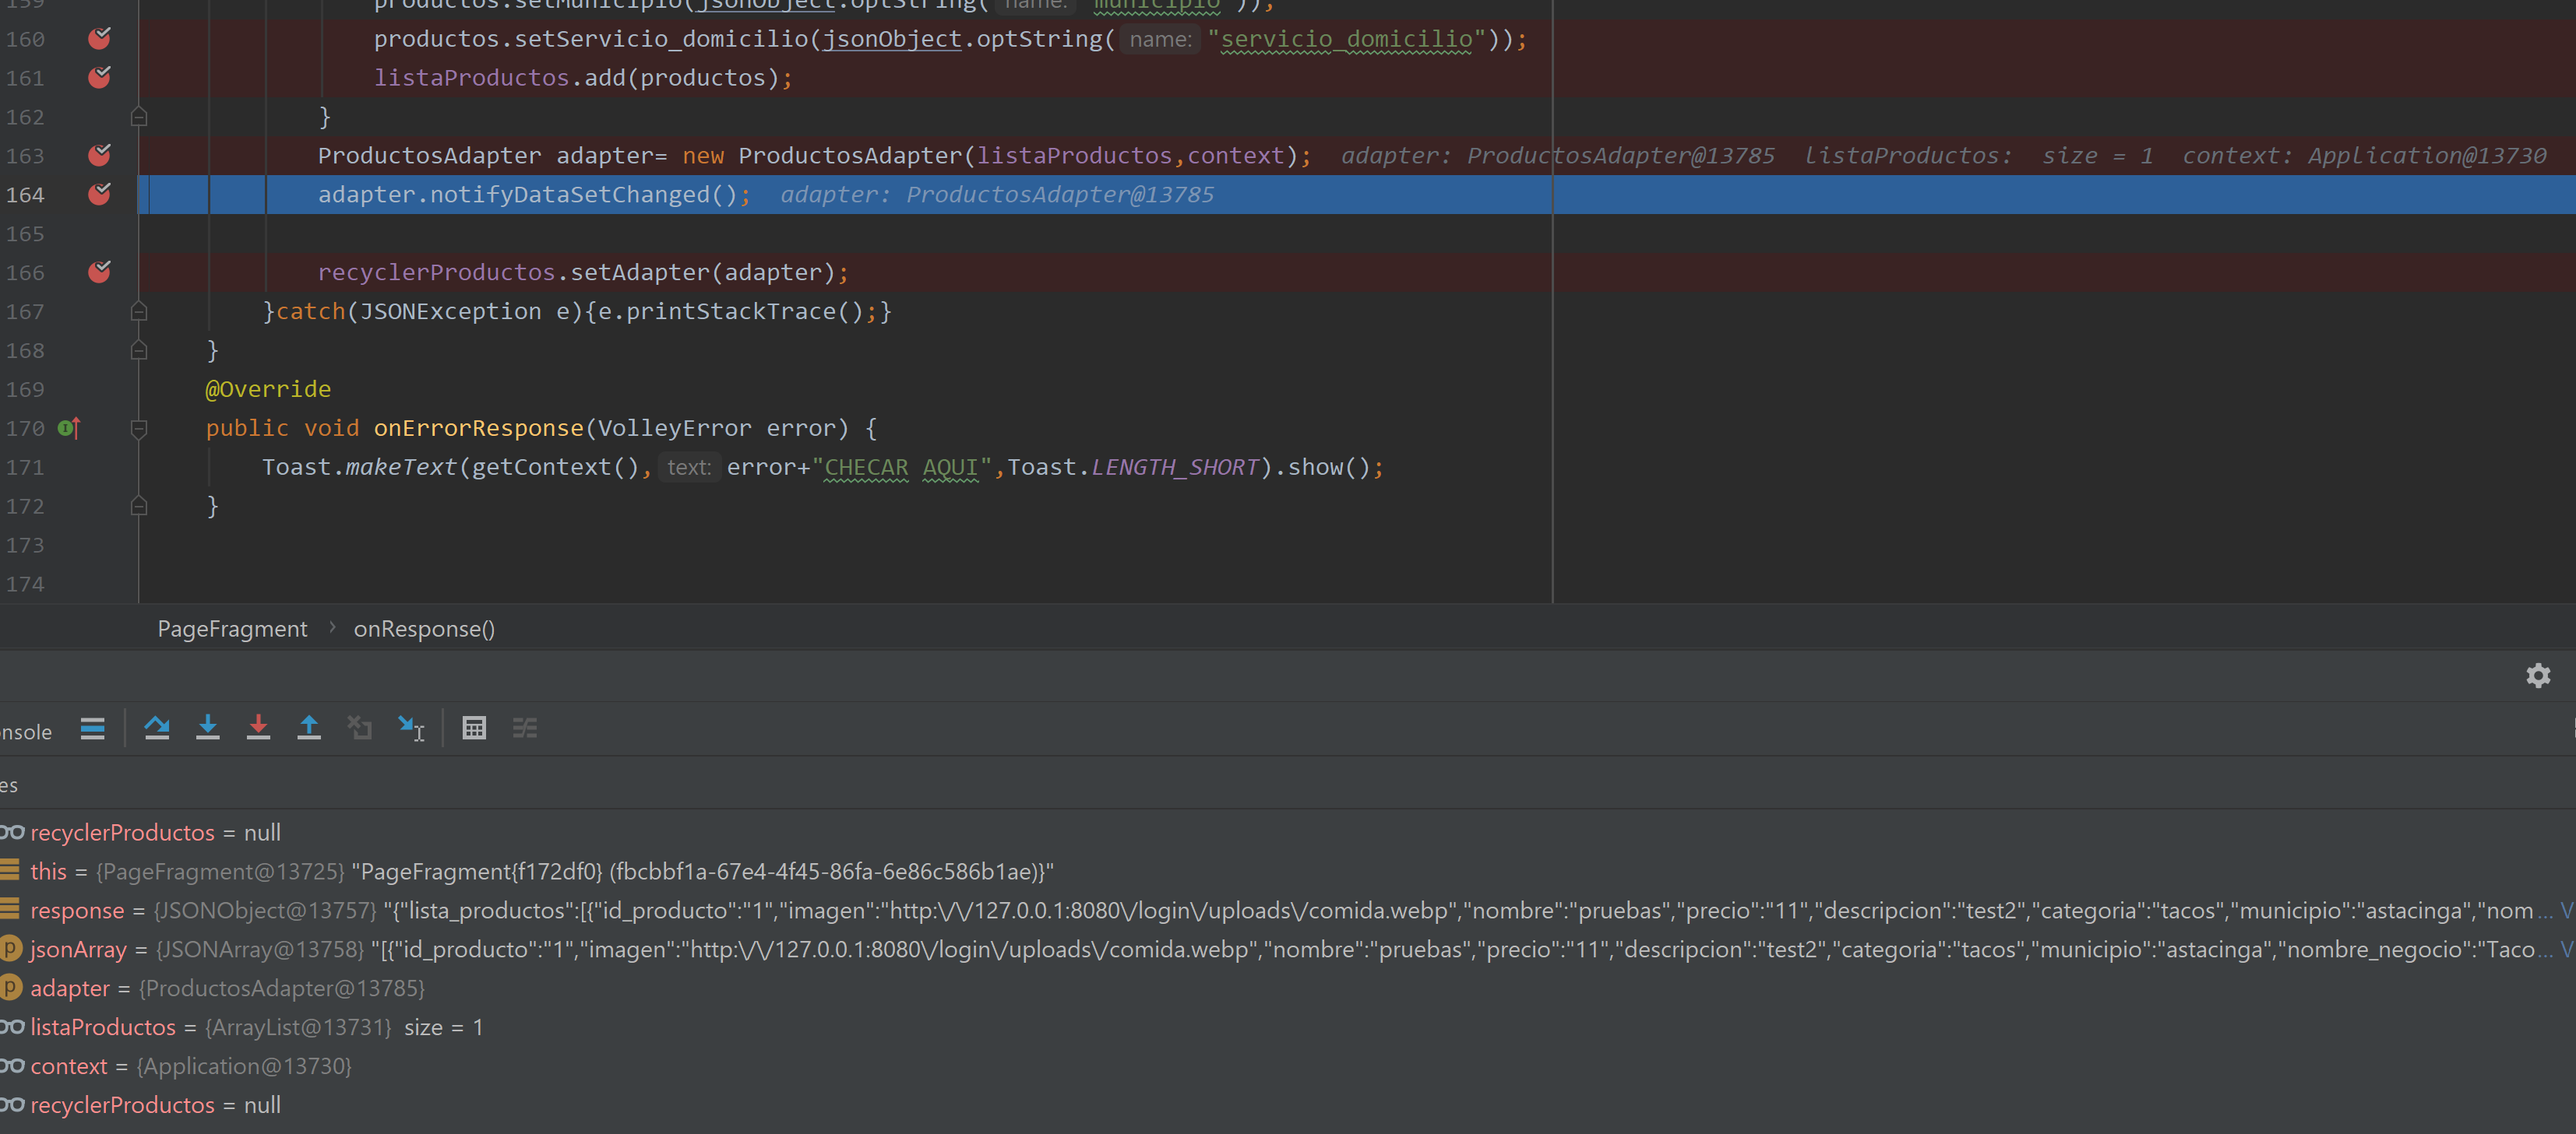Screen dimensions: 2576x1134
Task: View full jsonArray value link
Action: pos(2566,950)
